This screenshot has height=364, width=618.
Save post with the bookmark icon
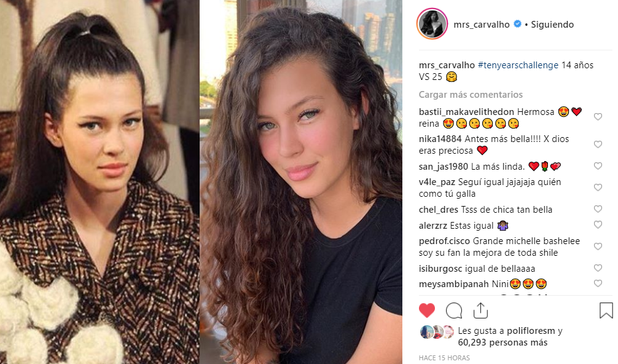[x=606, y=311]
